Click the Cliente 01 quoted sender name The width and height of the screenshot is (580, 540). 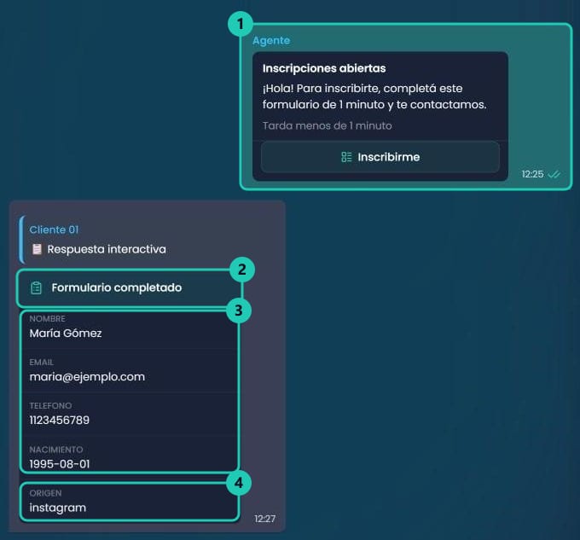(54, 229)
